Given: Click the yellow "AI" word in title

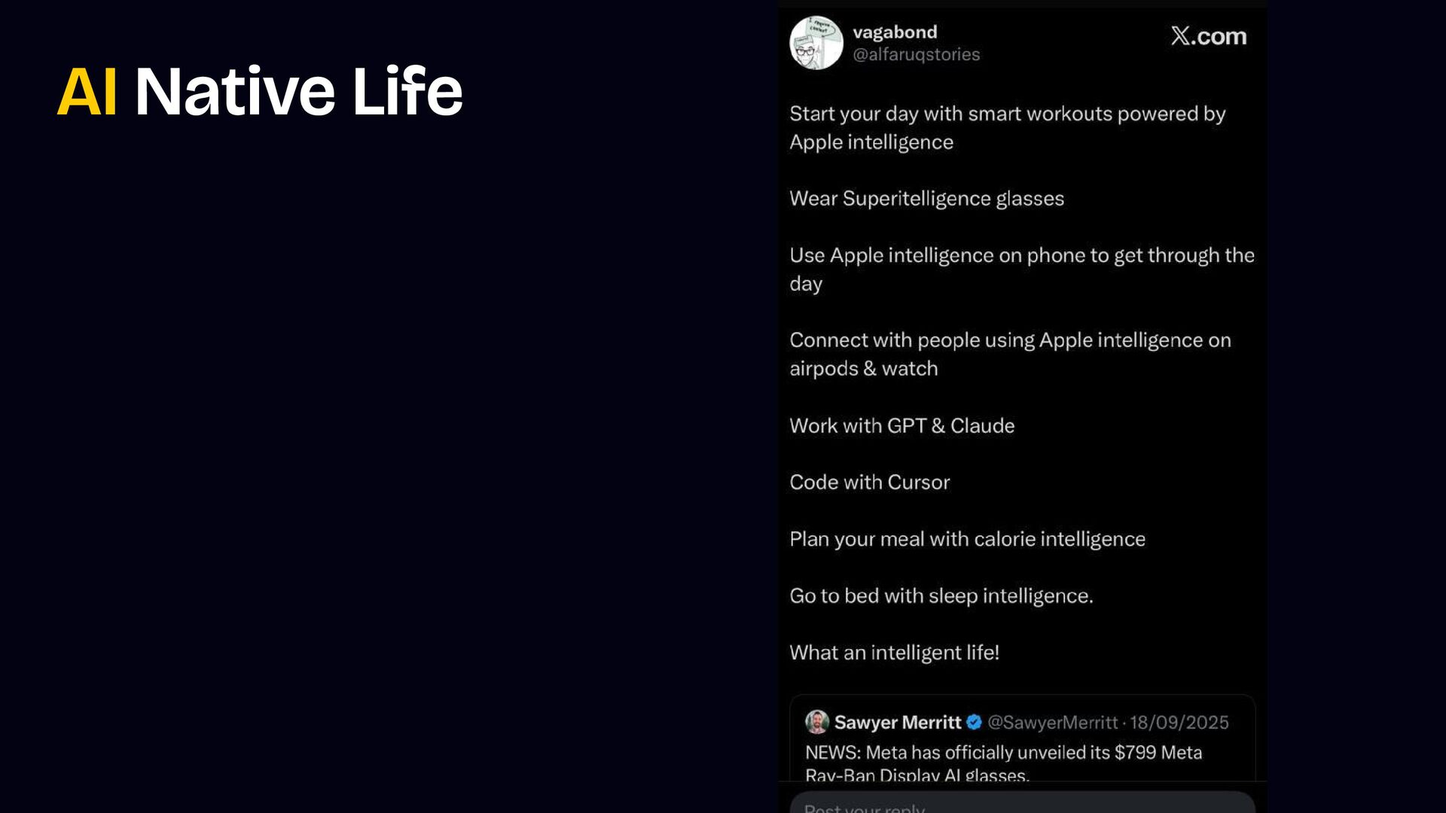Looking at the screenshot, I should [87, 92].
